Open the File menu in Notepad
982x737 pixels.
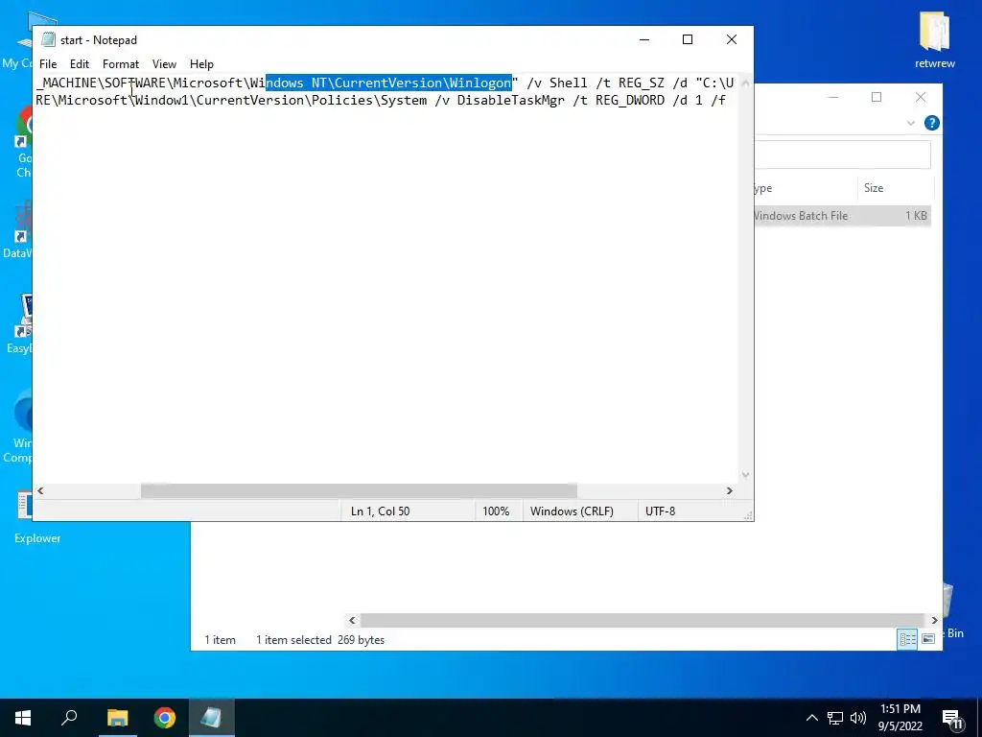point(48,64)
